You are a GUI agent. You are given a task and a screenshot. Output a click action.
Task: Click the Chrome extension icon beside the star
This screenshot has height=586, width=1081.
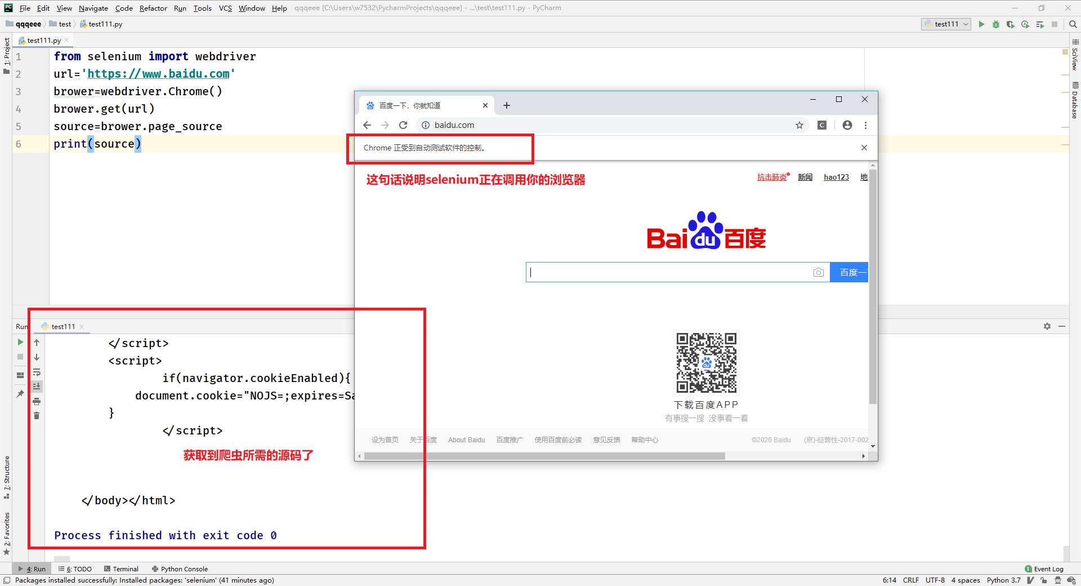click(x=822, y=125)
